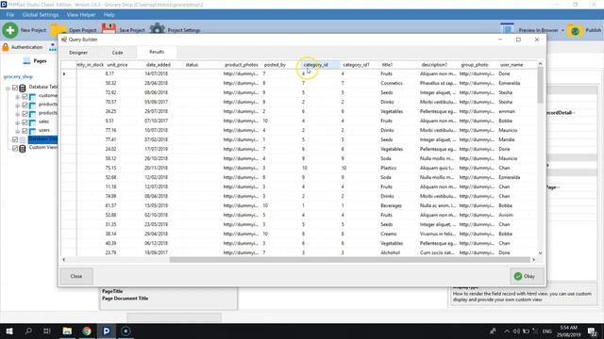The height and width of the screenshot is (339, 604).
Task: Toggle checkbox of highlighted Database item
Action: (15, 139)
